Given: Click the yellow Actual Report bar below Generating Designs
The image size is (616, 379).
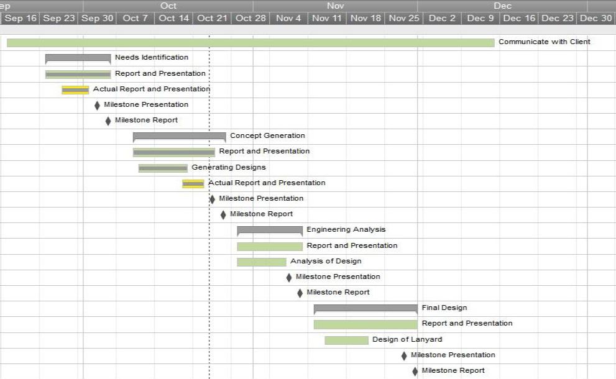Looking at the screenshot, I should [193, 183].
